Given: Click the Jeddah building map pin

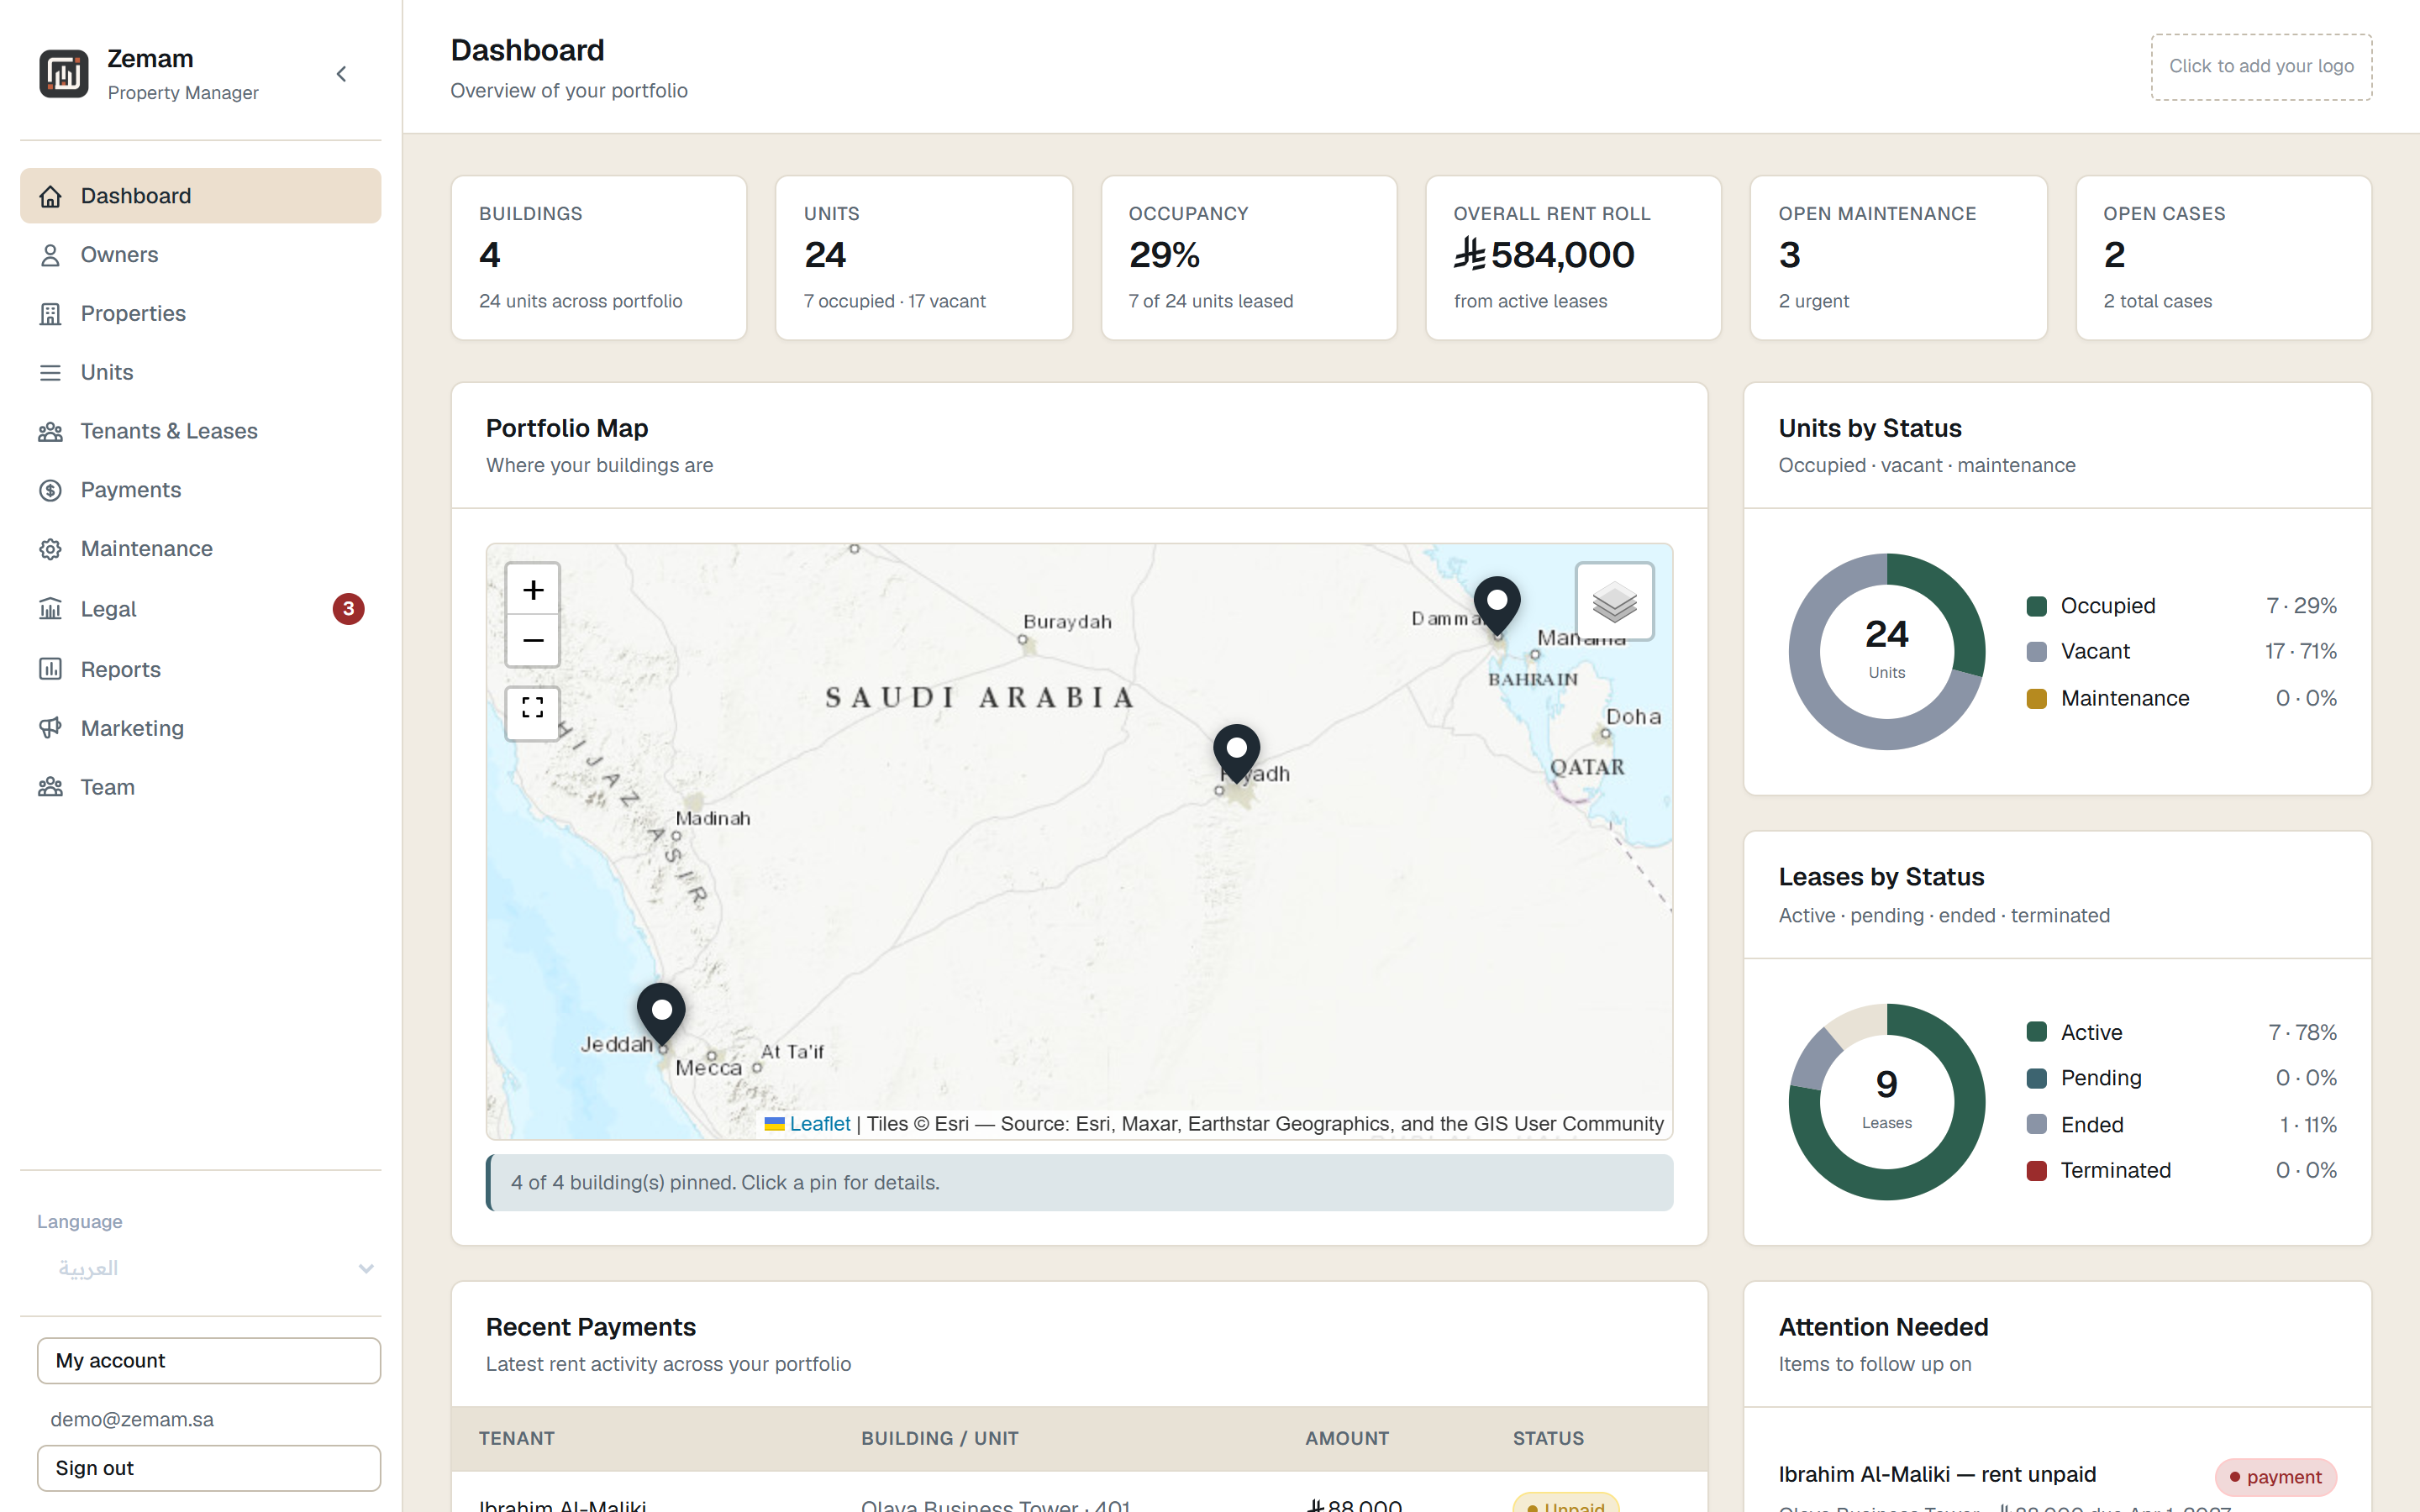Looking at the screenshot, I should point(661,1013).
